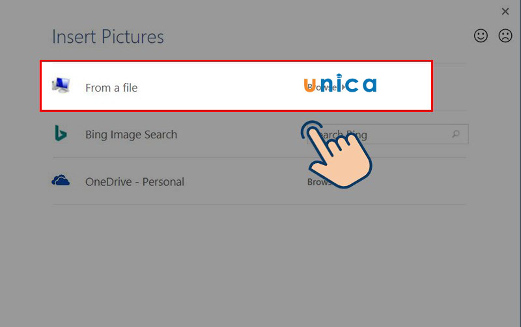This screenshot has height=327, width=521.
Task: Select the OneDrive - Personal label
Action: [135, 182]
